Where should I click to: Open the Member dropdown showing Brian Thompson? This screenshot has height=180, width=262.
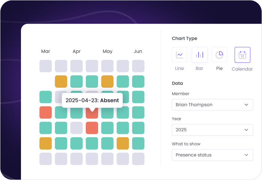pos(212,105)
